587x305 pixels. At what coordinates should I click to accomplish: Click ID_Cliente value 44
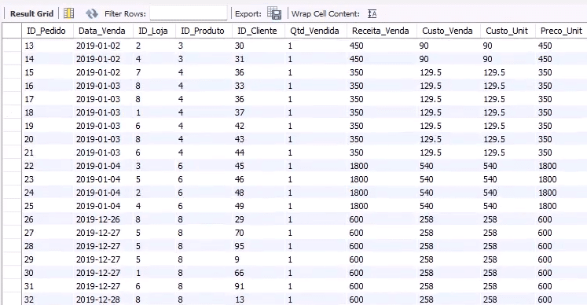(x=239, y=152)
